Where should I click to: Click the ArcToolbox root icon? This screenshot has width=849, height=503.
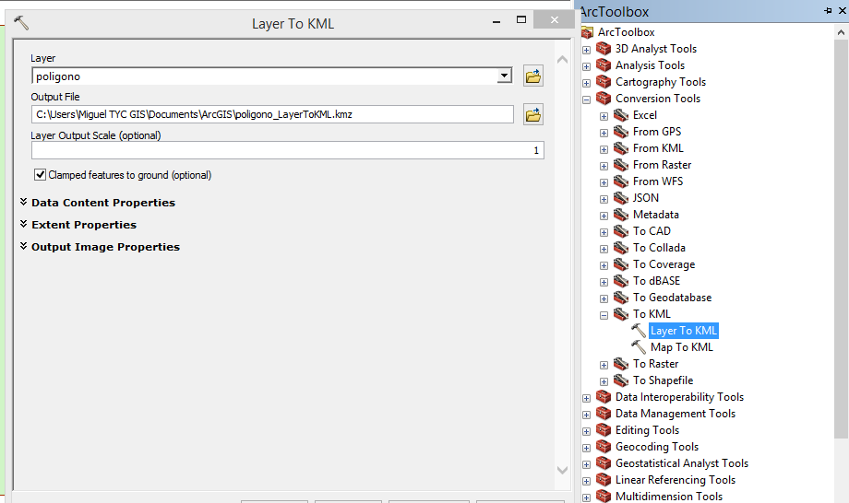(x=587, y=32)
